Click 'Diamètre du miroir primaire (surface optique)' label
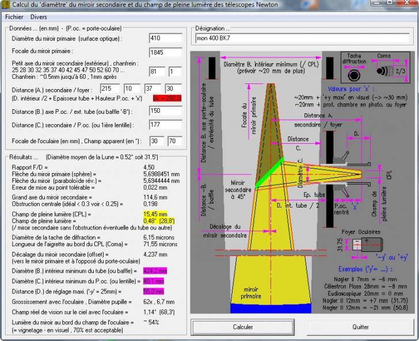419x341 pixels. [x=67, y=39]
